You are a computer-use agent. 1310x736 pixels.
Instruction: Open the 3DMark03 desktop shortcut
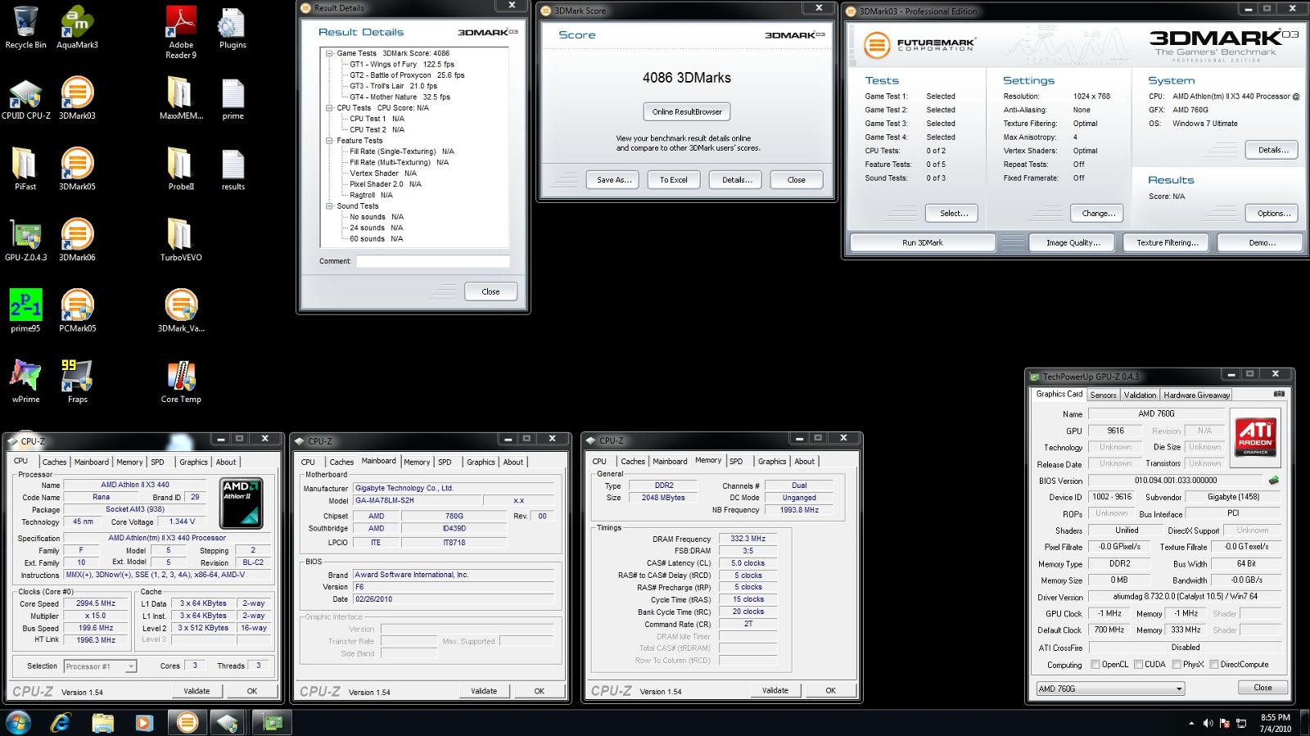[77, 99]
